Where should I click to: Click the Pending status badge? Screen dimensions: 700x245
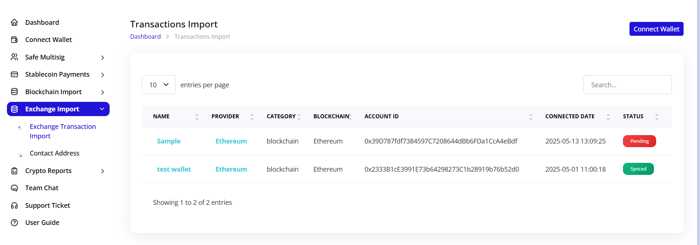[639, 141]
